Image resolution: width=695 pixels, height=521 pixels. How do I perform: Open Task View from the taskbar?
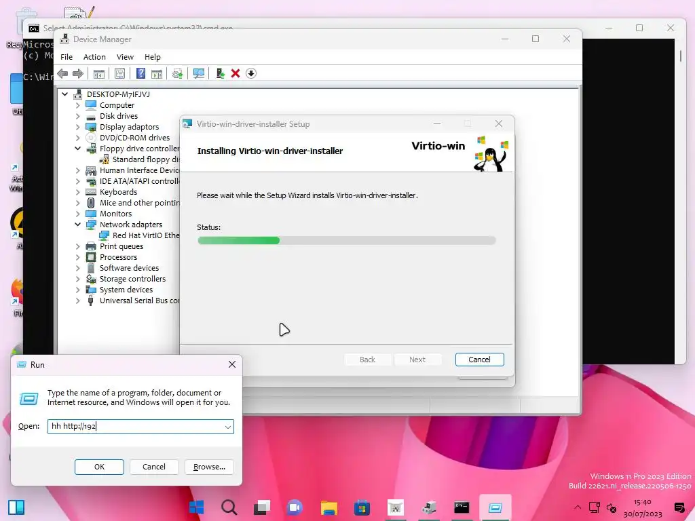point(262,507)
